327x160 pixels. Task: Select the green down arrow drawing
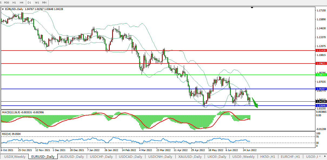(255, 103)
